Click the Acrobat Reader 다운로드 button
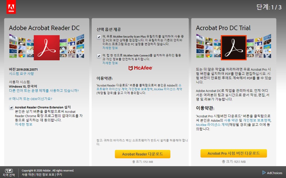 click(143, 154)
